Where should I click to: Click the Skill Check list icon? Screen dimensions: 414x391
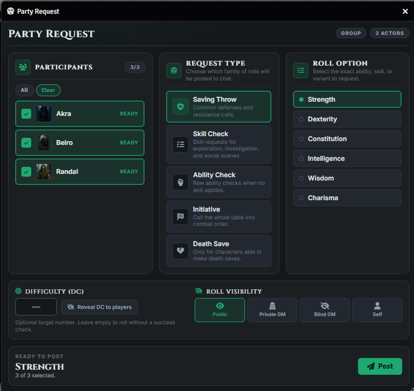180,144
